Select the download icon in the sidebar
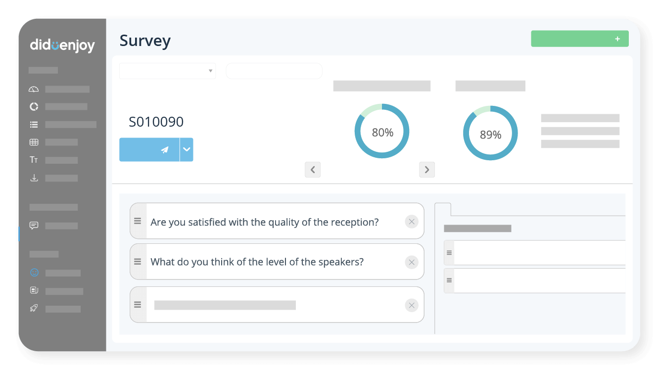This screenshot has width=659, height=369. [x=33, y=178]
